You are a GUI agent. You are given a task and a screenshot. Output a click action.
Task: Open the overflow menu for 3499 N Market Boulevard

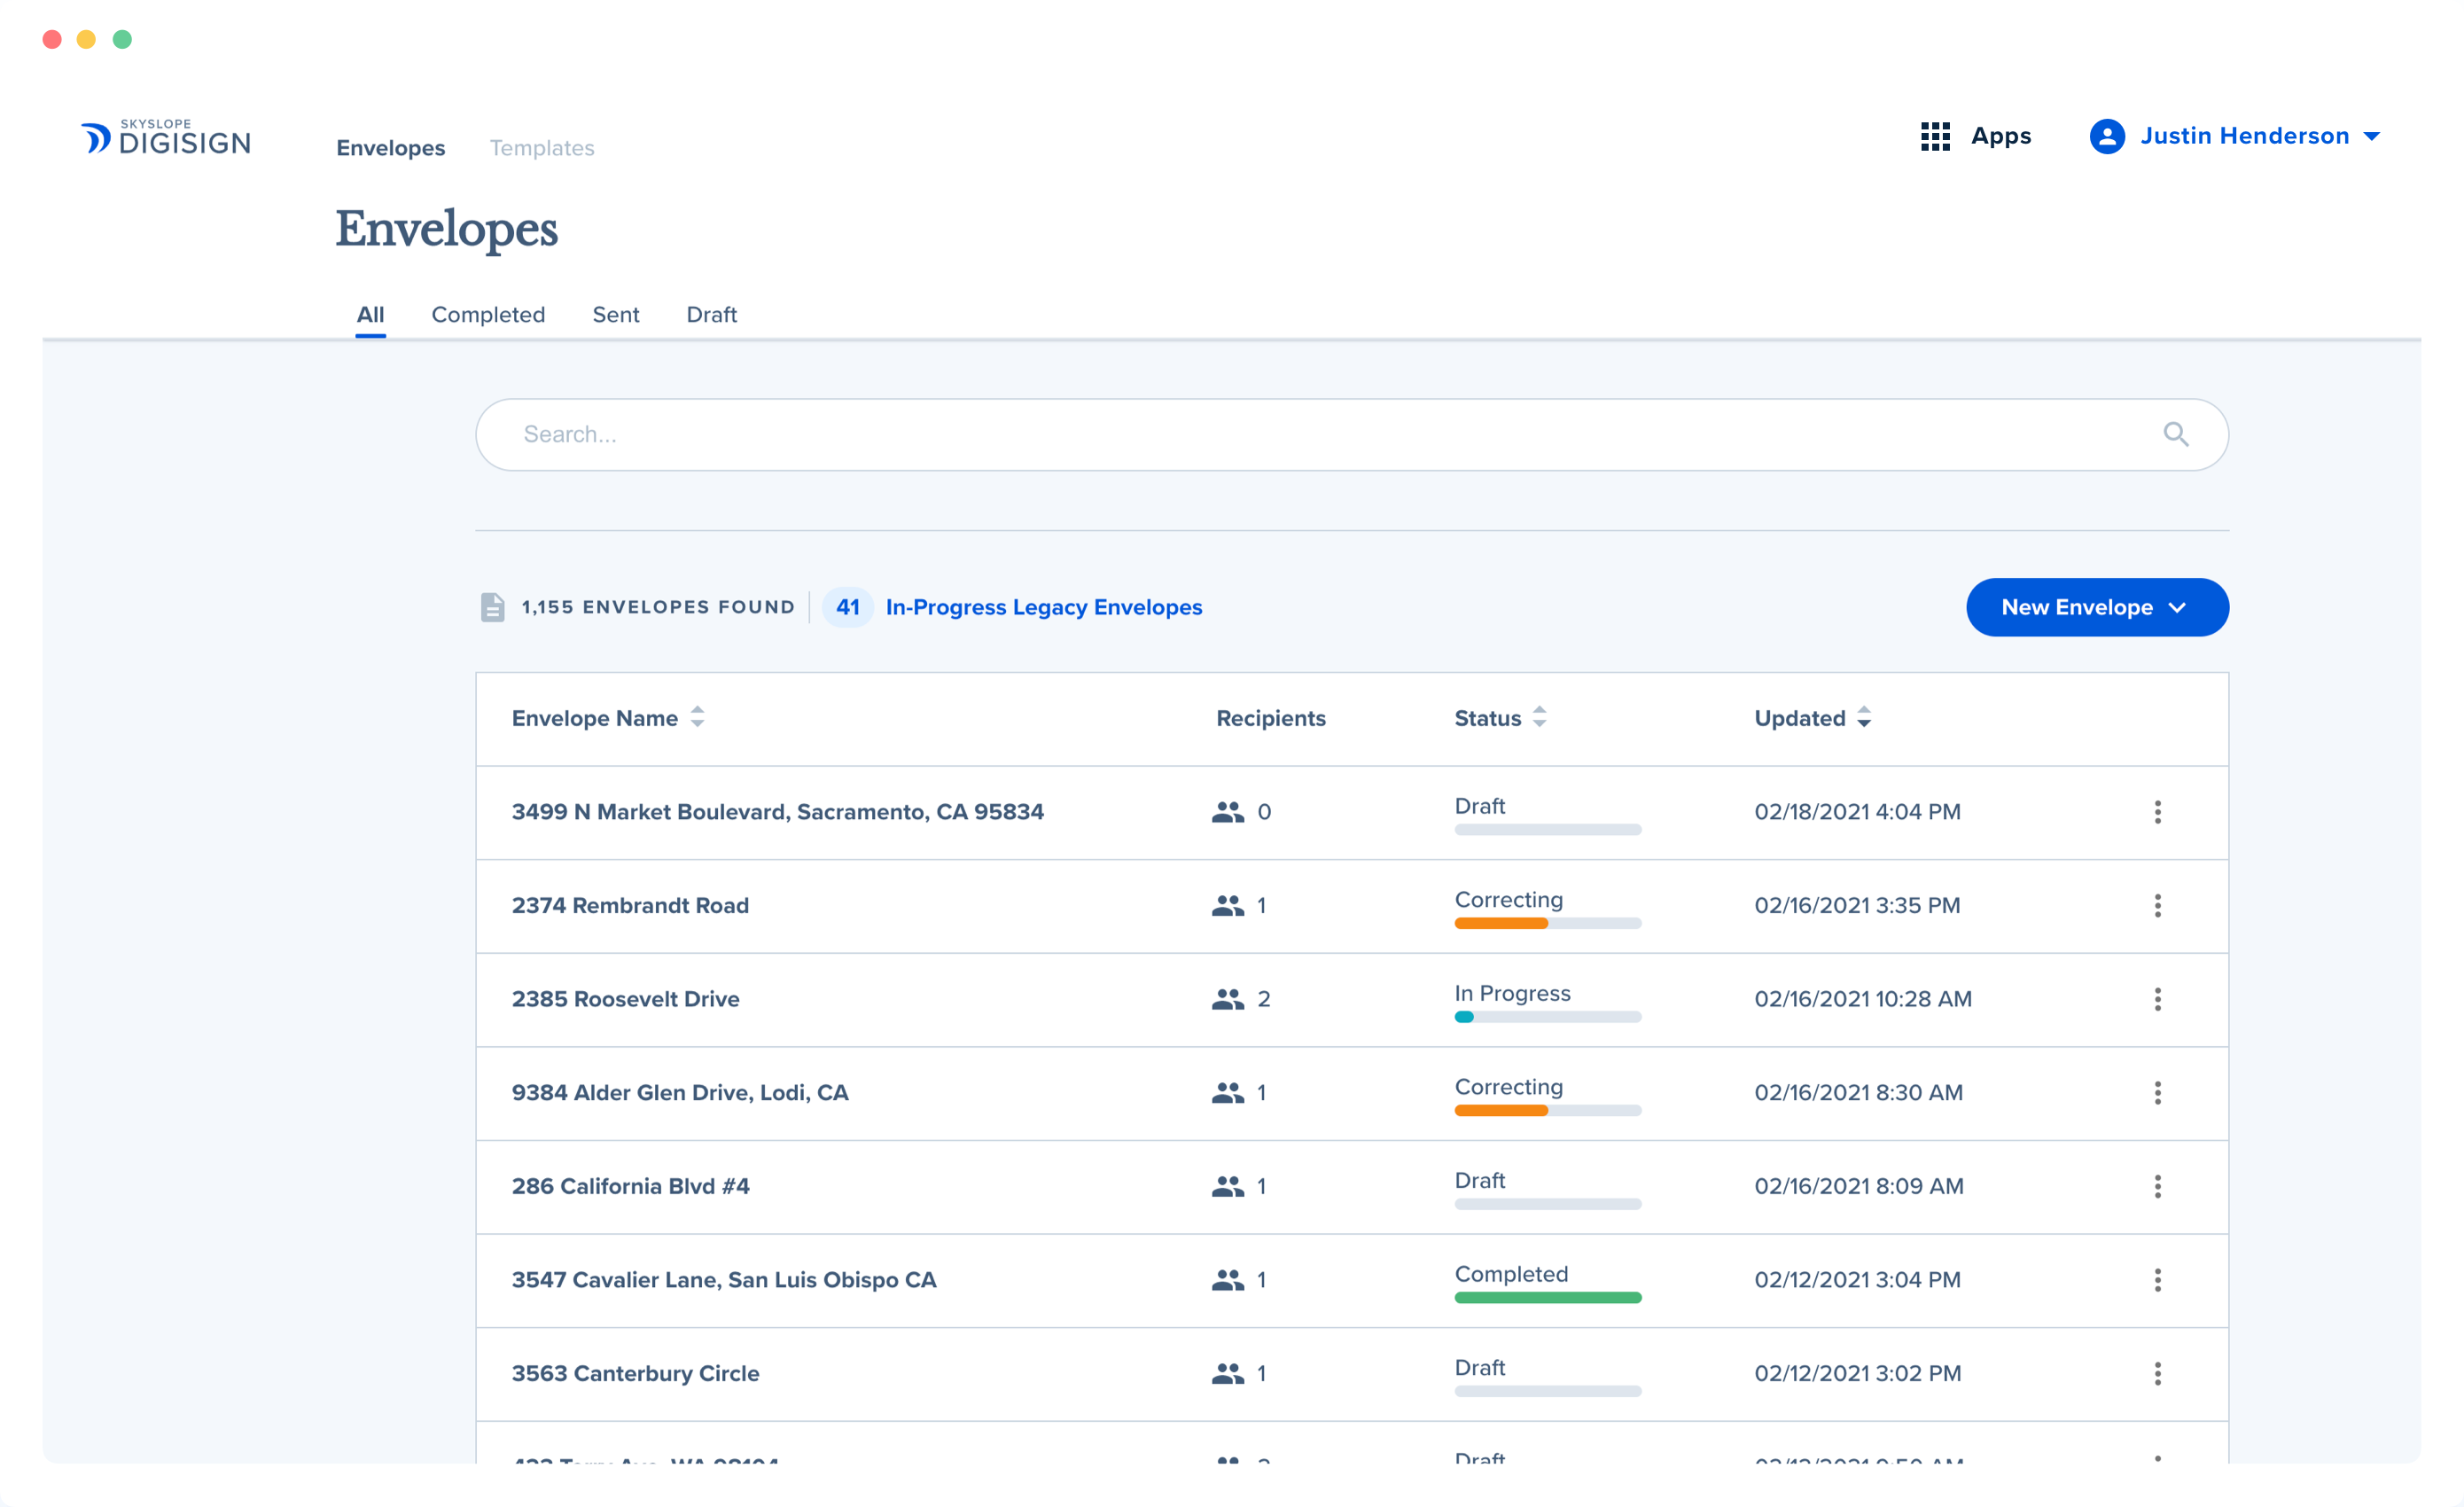[x=2158, y=812]
